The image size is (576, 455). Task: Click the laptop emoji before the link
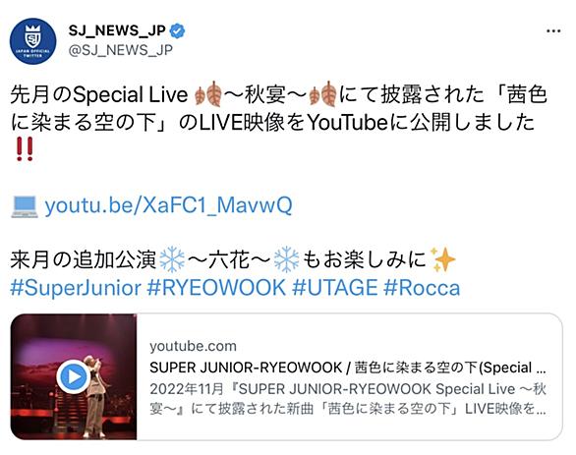[25, 206]
